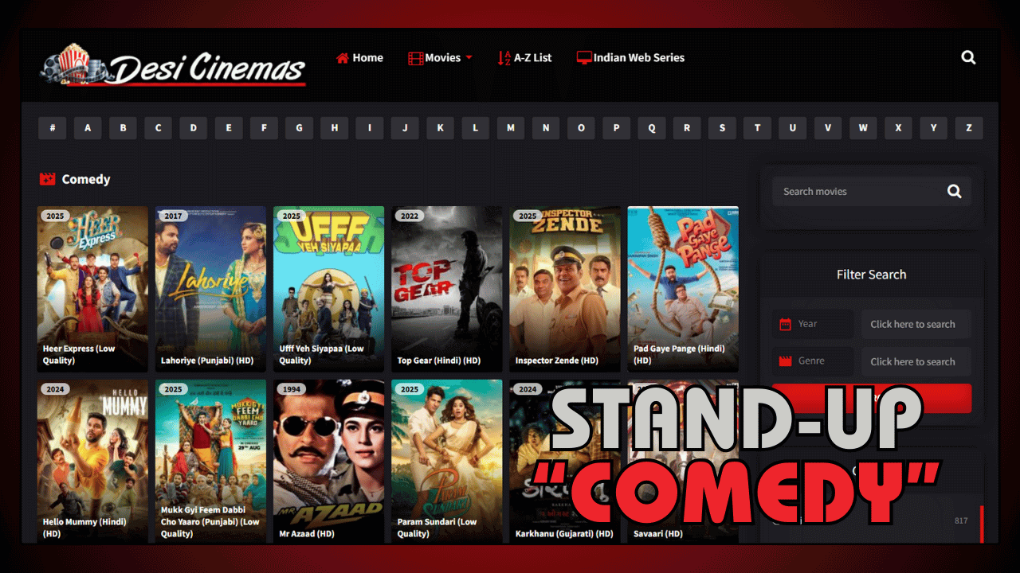Open the Top Gear (Hindi) poster

coord(446,289)
